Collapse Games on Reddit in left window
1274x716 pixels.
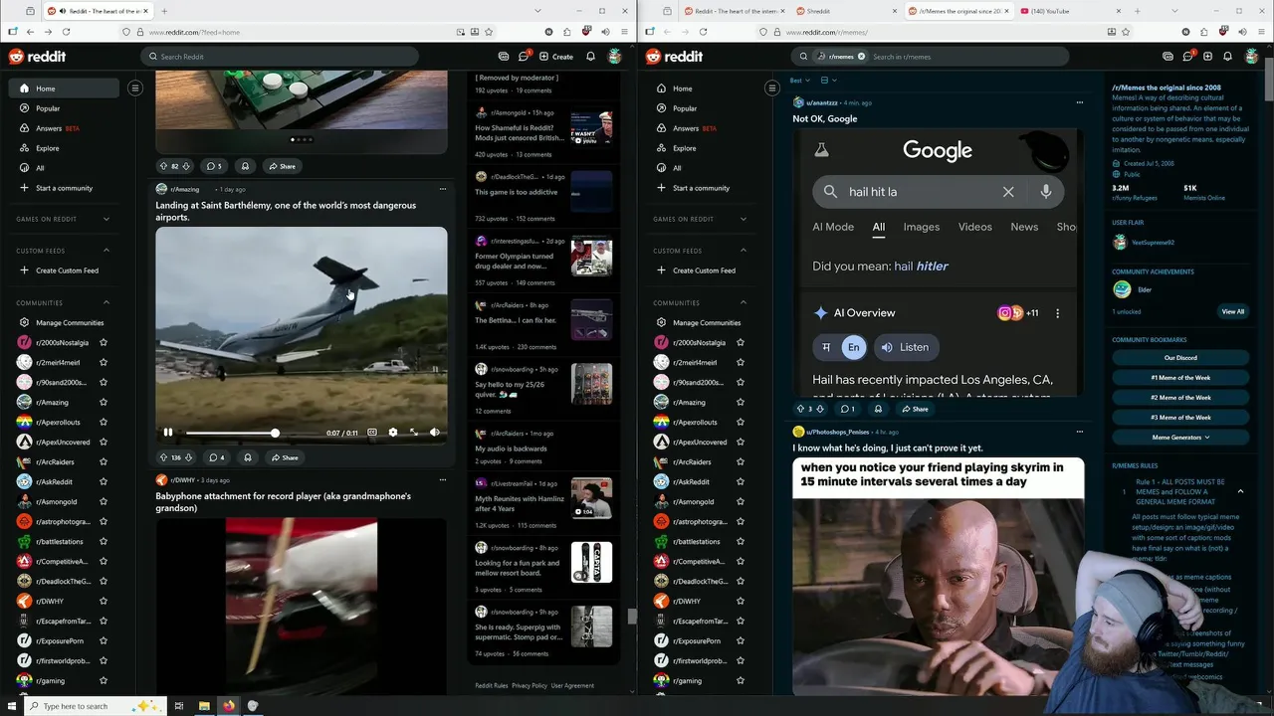(106, 219)
